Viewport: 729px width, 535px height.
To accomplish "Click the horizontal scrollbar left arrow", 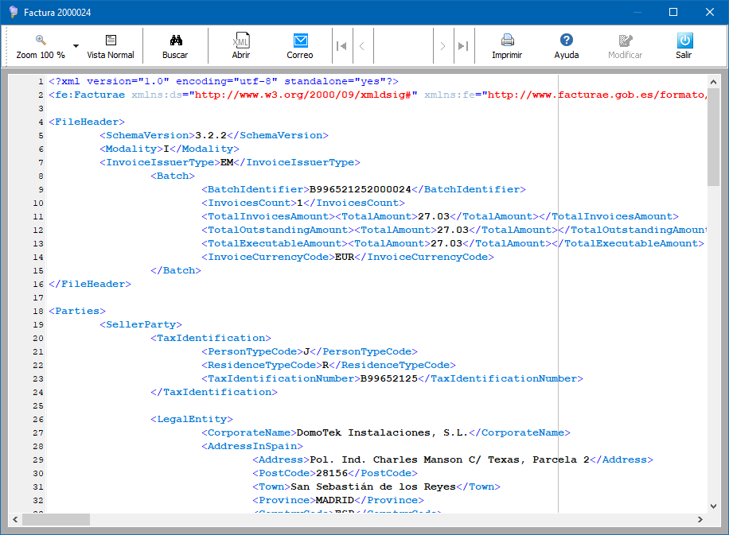I will 15,519.
